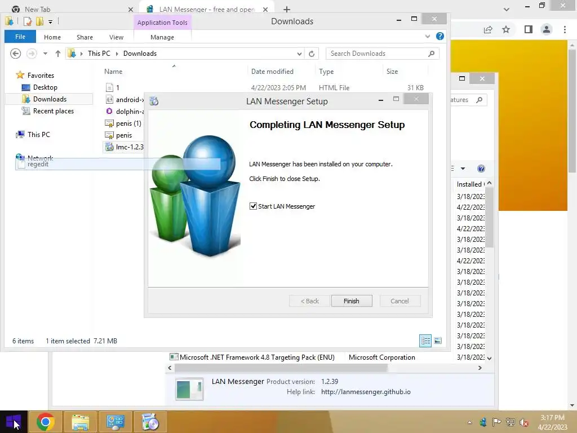Sort files by Date modified column

272,72
